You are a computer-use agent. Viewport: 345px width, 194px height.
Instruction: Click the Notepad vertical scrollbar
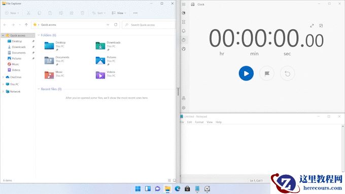click(x=343, y=149)
